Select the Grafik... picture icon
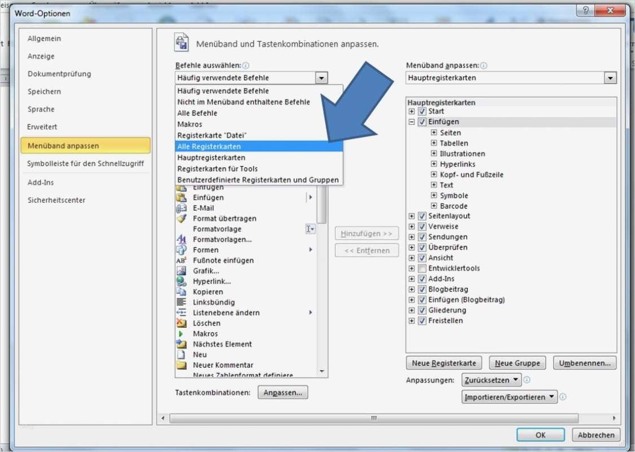 pos(181,271)
